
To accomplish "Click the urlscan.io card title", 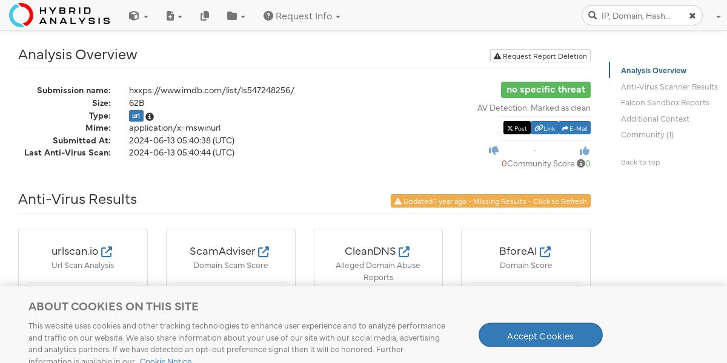I will click(75, 251).
